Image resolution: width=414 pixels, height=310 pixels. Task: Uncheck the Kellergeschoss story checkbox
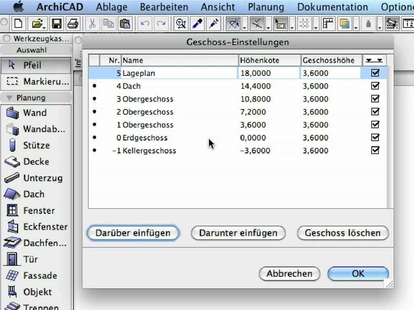pos(375,150)
